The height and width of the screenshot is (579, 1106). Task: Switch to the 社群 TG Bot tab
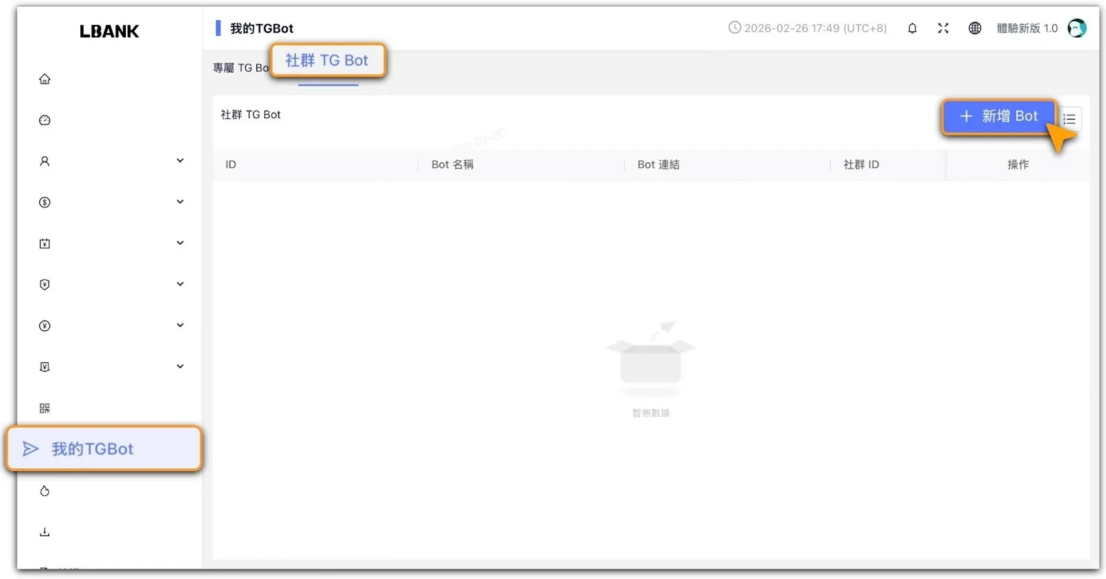click(x=327, y=61)
